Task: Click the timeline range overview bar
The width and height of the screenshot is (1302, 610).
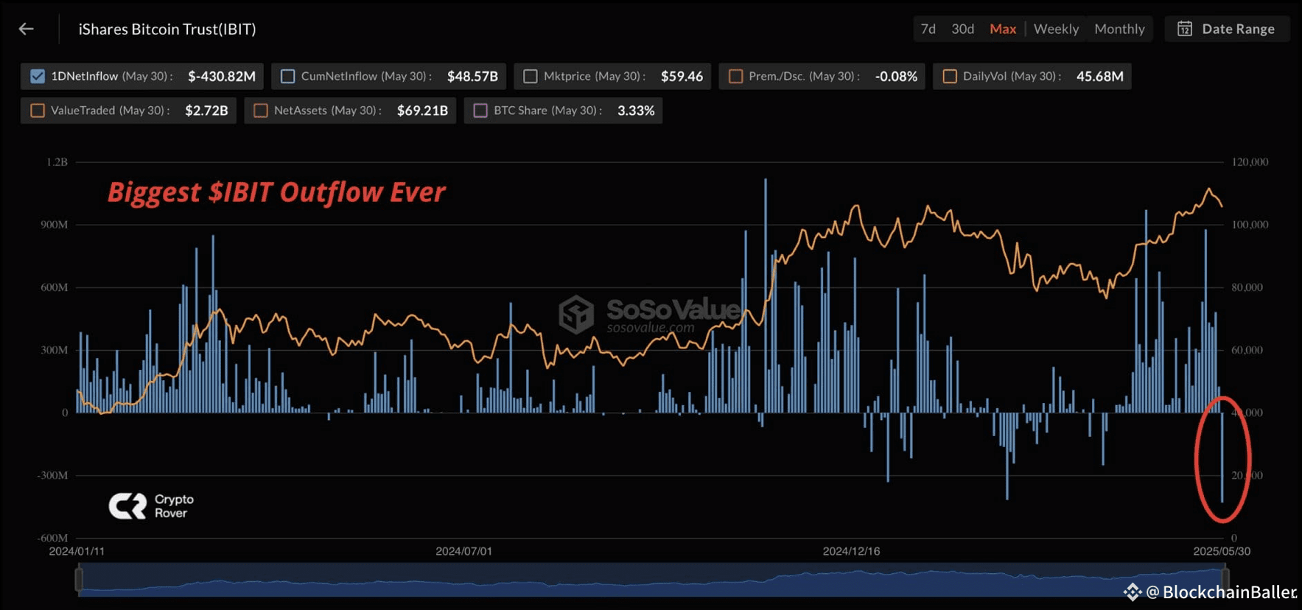Action: tap(652, 580)
